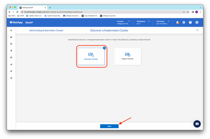Screen dimensions: 210x139
Task: Click the Next button
Action: pyautogui.click(x=109, y=126)
